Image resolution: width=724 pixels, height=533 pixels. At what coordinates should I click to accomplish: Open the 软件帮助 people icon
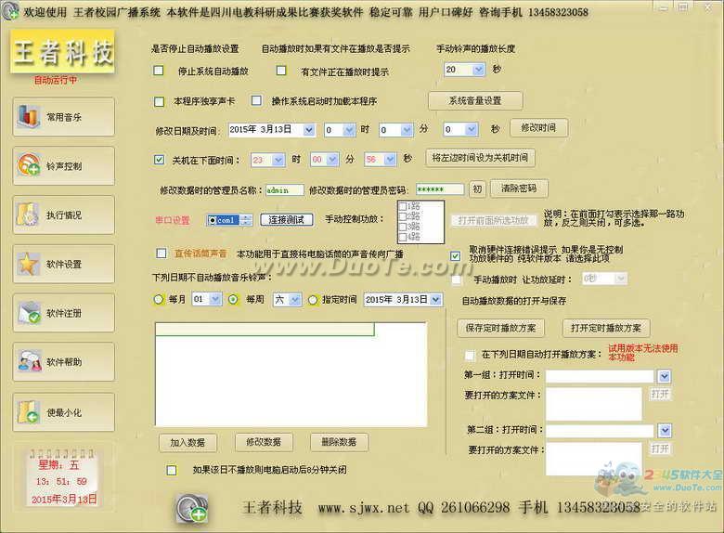pos(29,361)
